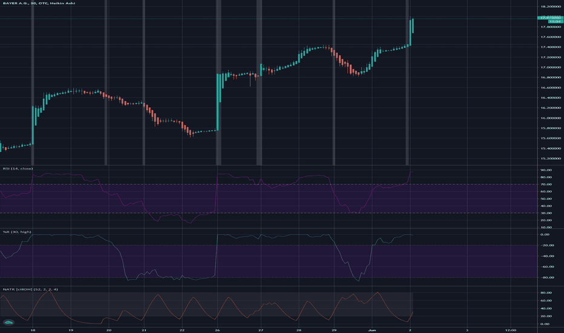The image size is (564, 333).
Task: Click the 18.200000 price axis label
Action: click(551, 7)
